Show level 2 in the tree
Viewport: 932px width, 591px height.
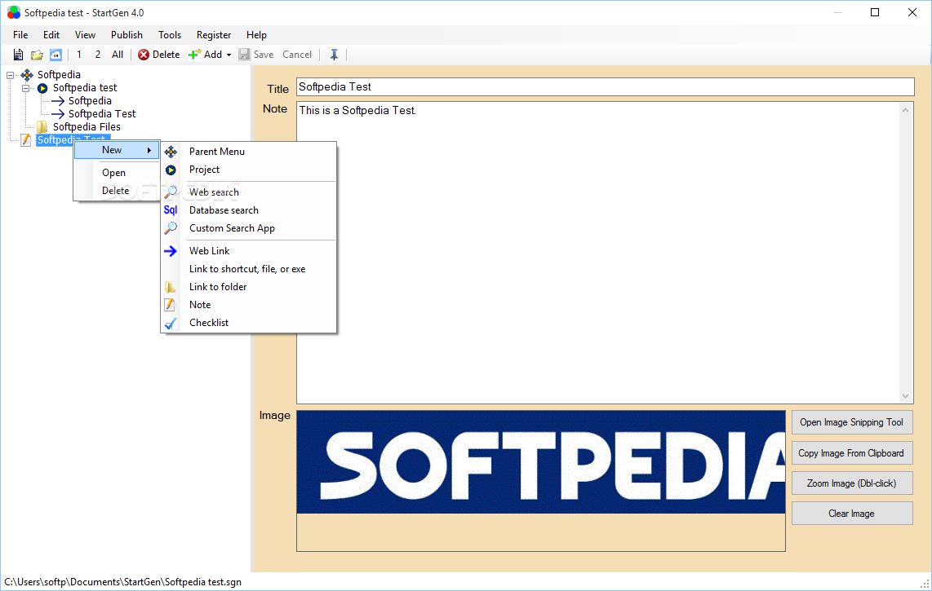coord(97,55)
